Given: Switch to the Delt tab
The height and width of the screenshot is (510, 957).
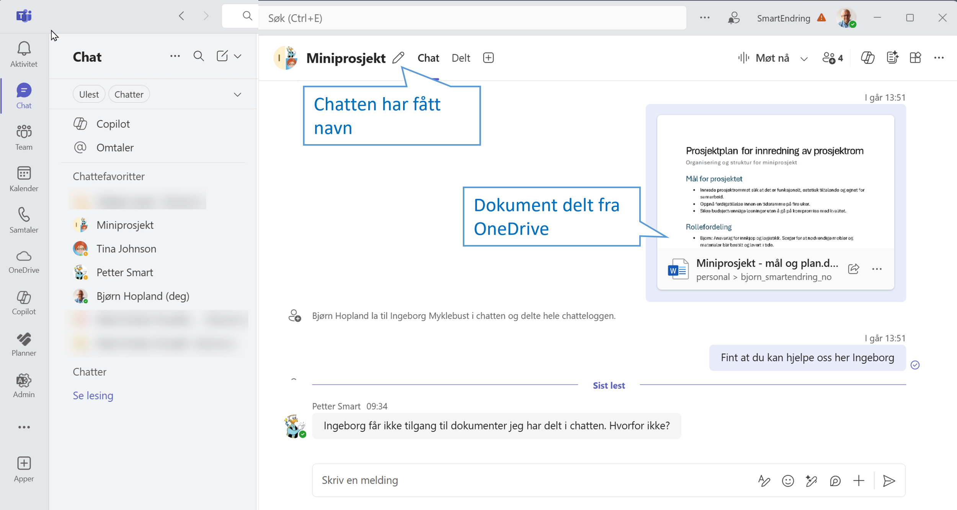Looking at the screenshot, I should [461, 58].
